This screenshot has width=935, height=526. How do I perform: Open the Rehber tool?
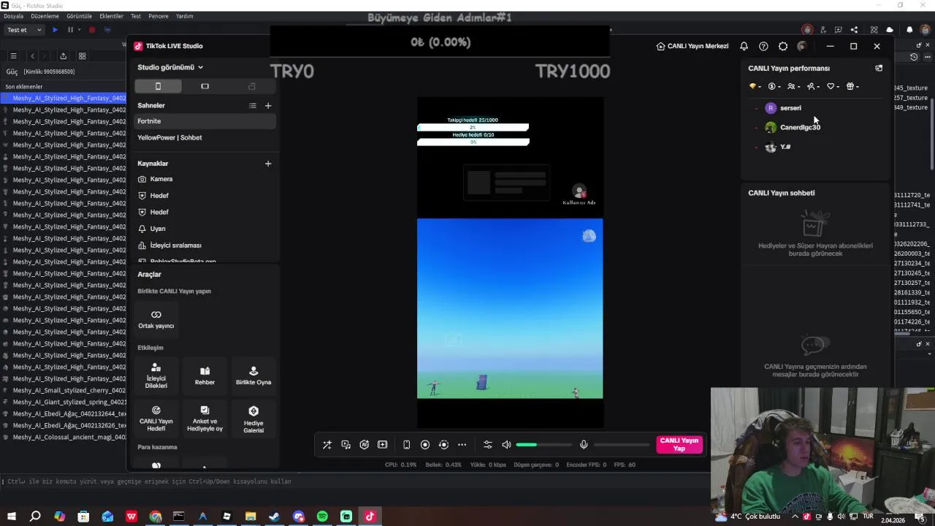[205, 376]
